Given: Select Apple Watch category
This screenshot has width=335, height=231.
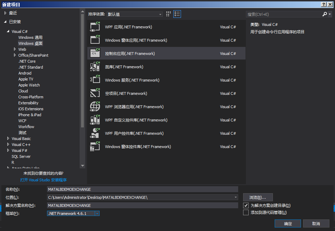Looking at the screenshot, I should click(x=29, y=85).
